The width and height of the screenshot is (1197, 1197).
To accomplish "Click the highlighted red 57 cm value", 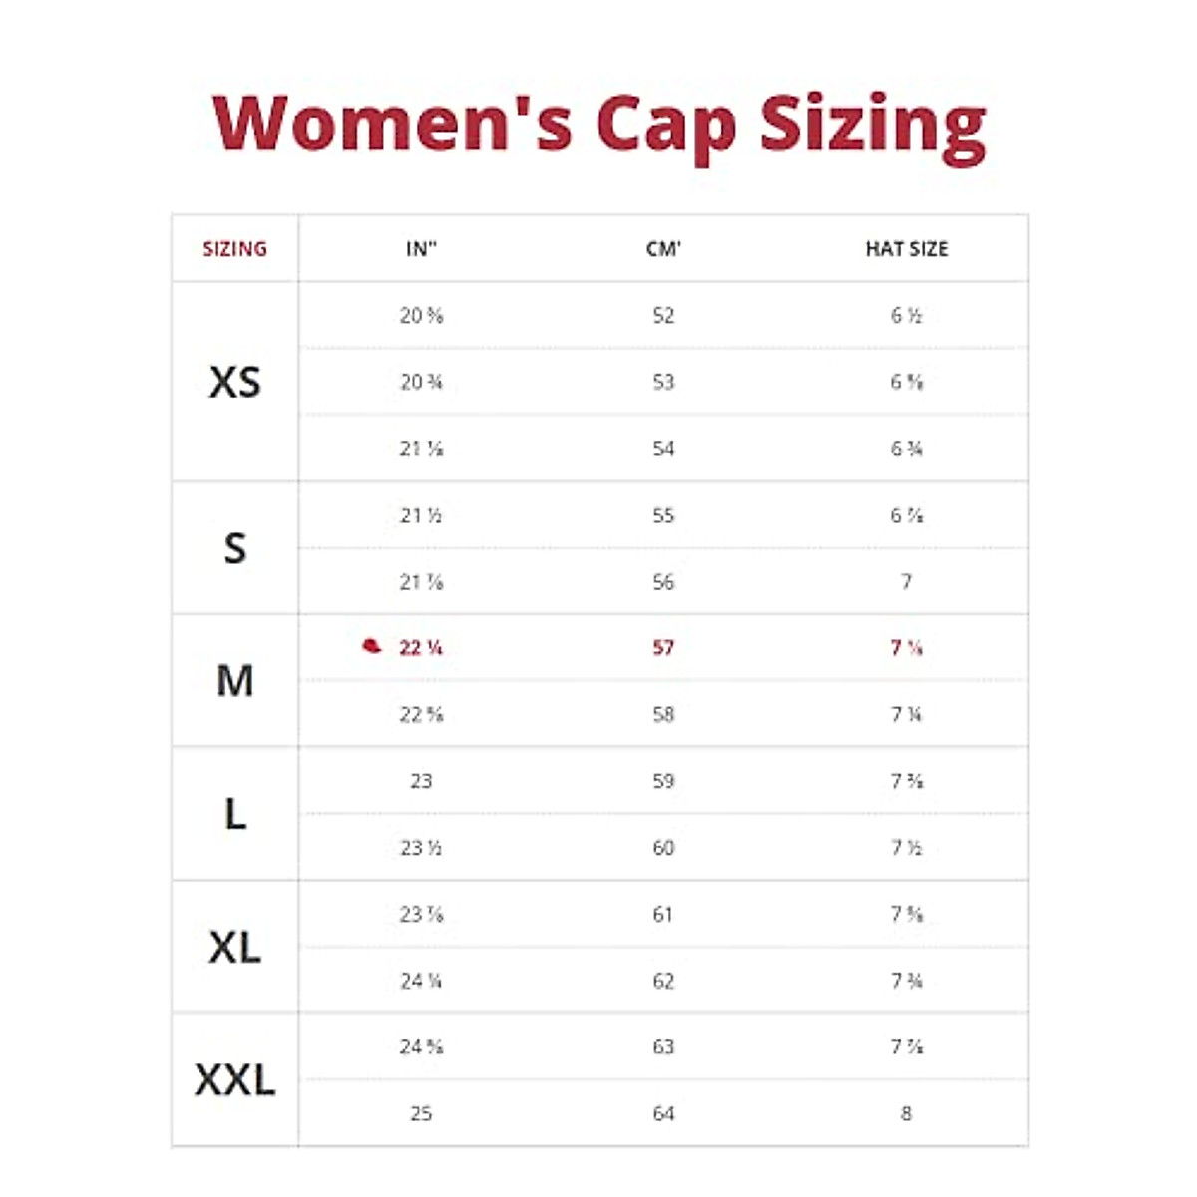I will pyautogui.click(x=663, y=648).
